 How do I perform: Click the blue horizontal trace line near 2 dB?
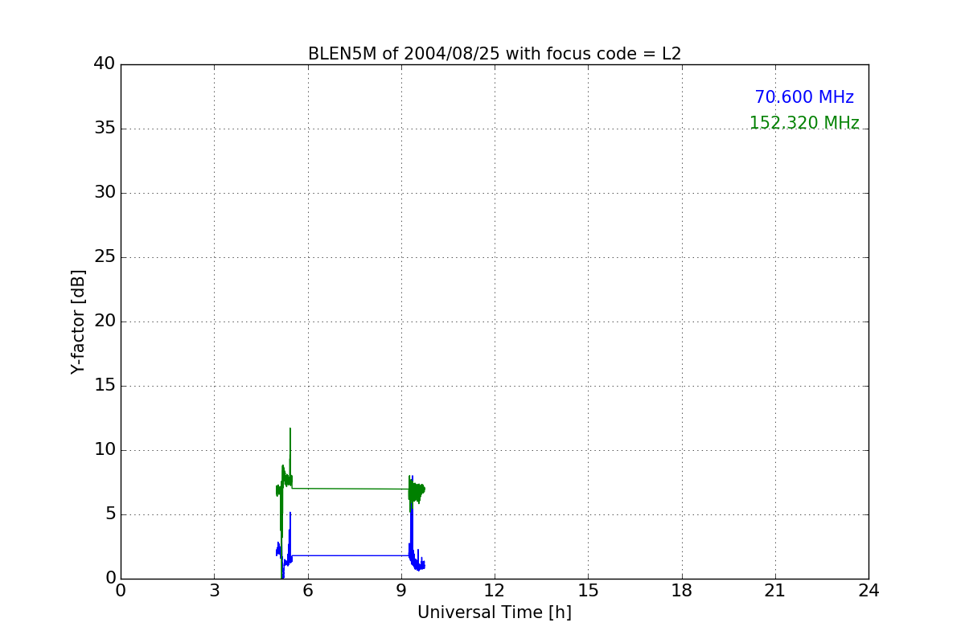[x=350, y=555]
